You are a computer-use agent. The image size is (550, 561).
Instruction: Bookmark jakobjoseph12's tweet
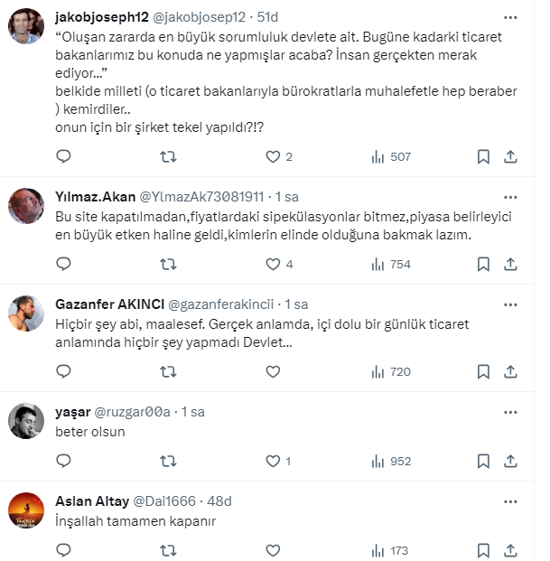(483, 156)
